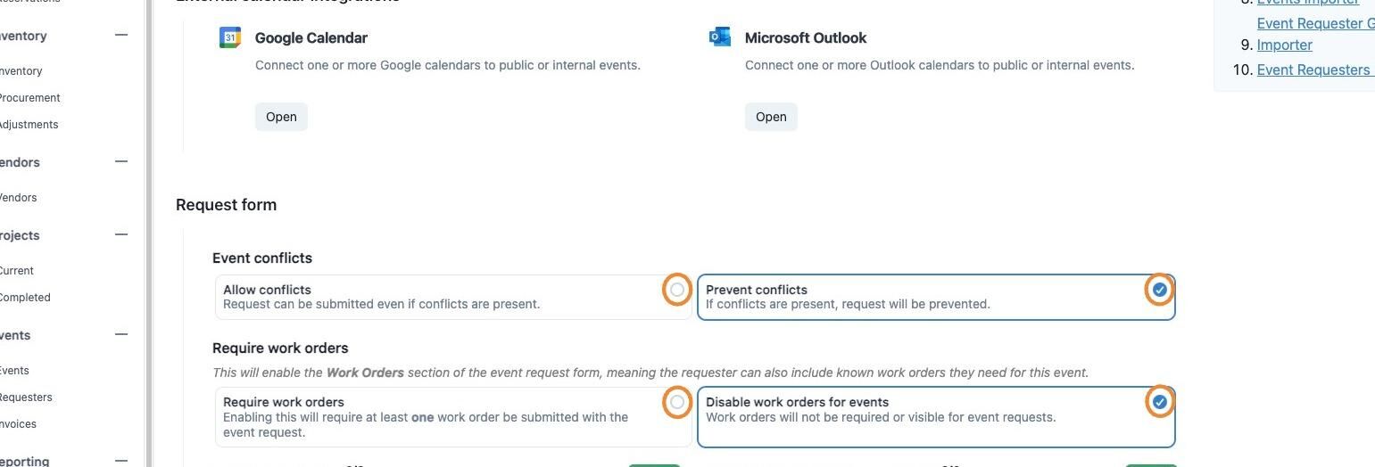Viewport: 1375px width, 467px height.
Task: Open Adjustments in the sidebar
Action: [x=29, y=125]
